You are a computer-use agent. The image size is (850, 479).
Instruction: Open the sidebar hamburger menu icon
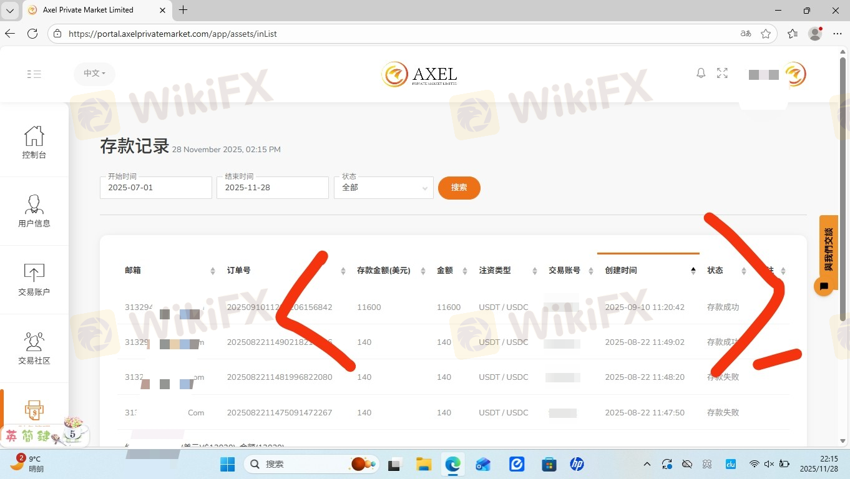pos(34,74)
